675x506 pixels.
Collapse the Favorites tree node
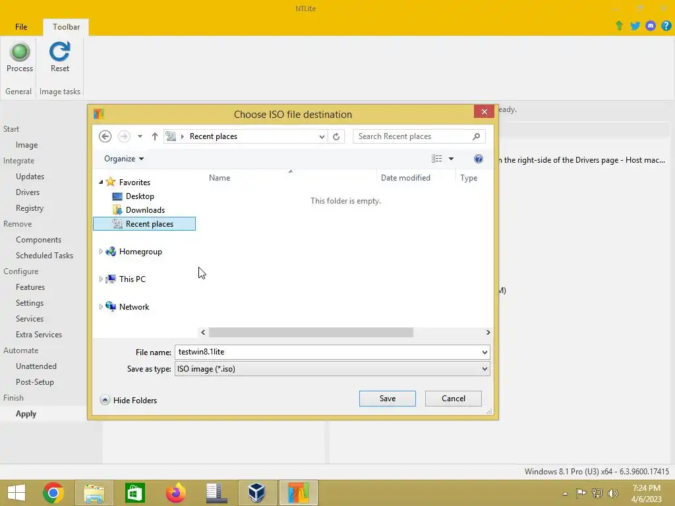point(101,182)
